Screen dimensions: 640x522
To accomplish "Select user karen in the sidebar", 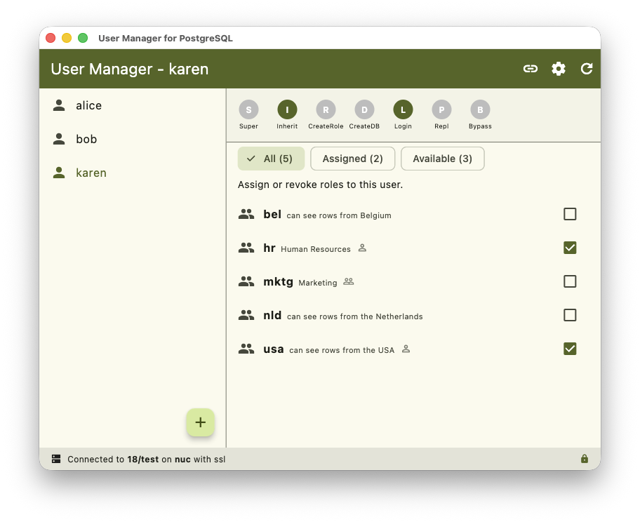I will point(133,173).
